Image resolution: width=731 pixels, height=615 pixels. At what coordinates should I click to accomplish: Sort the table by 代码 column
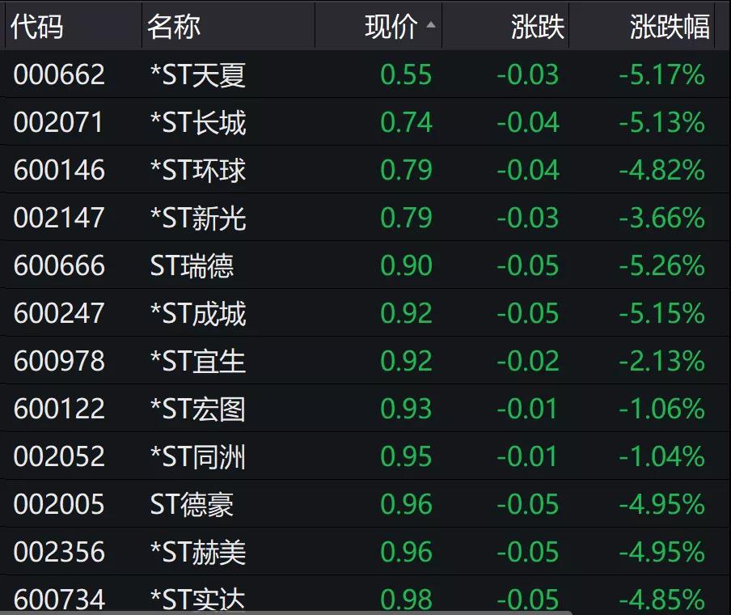coord(37,27)
